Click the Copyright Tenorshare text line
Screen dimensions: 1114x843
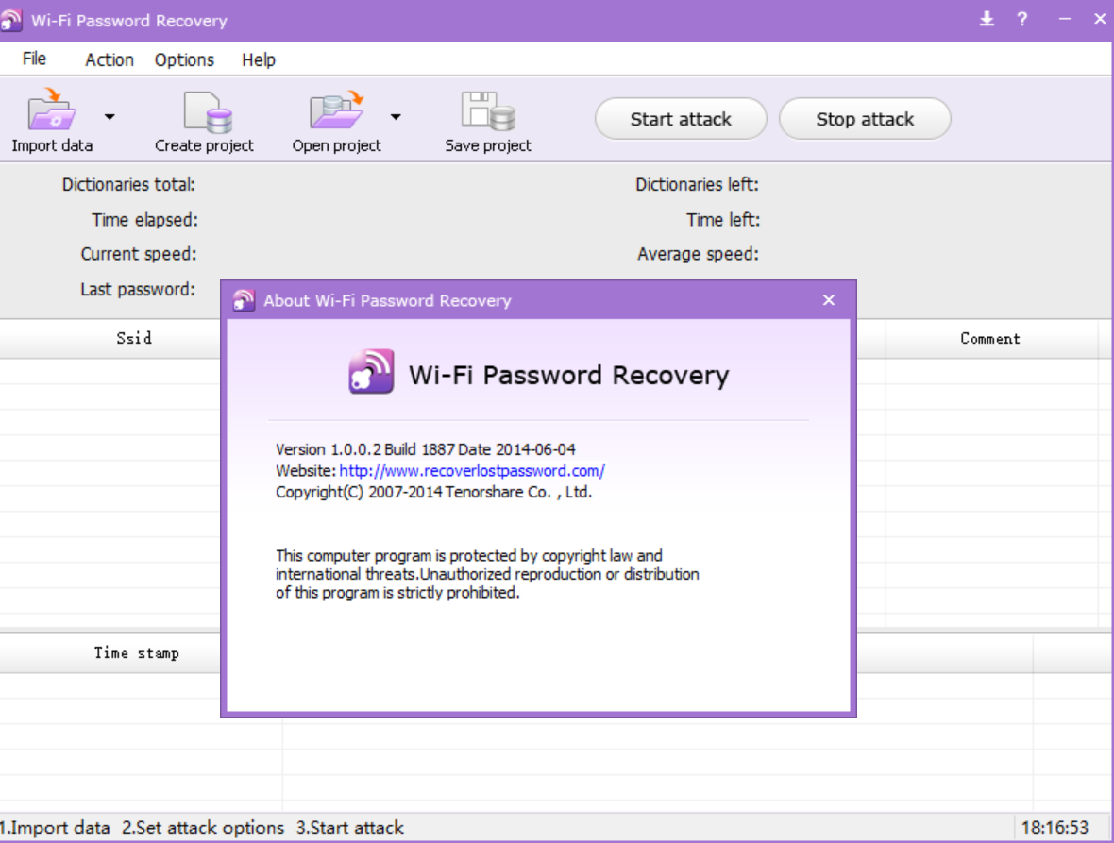[x=433, y=492]
